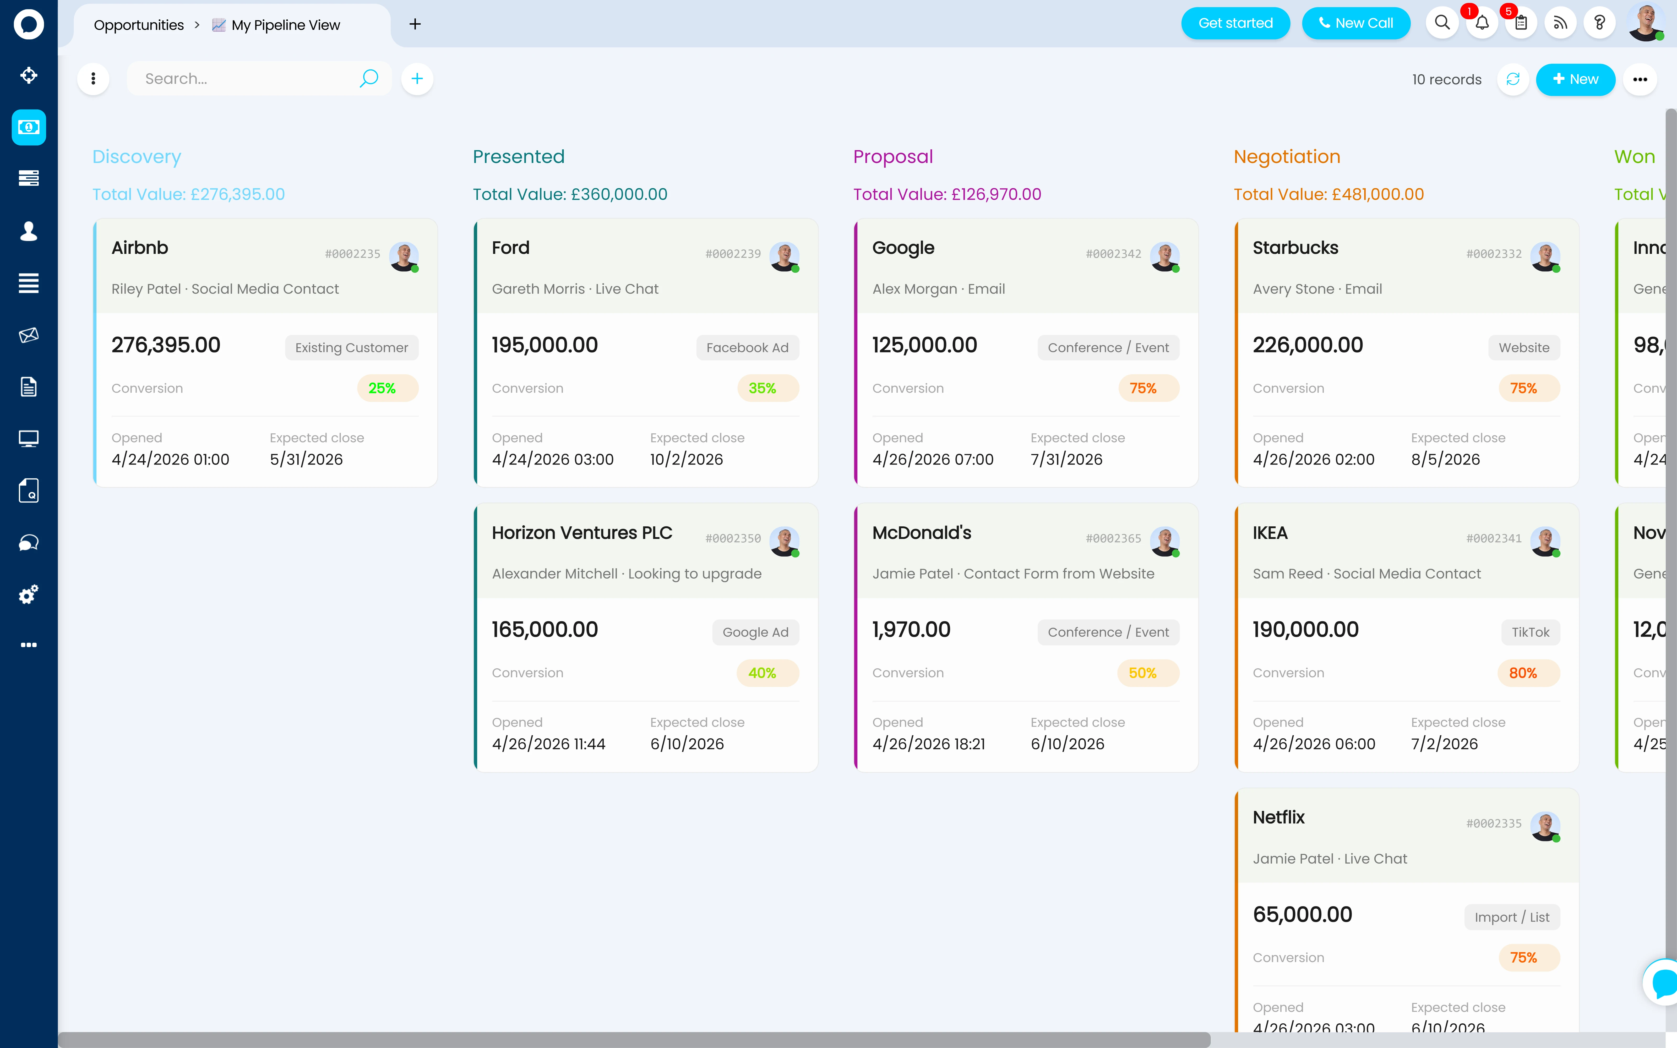Open the stacked cards sidebar icon
The height and width of the screenshot is (1048, 1677).
click(x=28, y=178)
